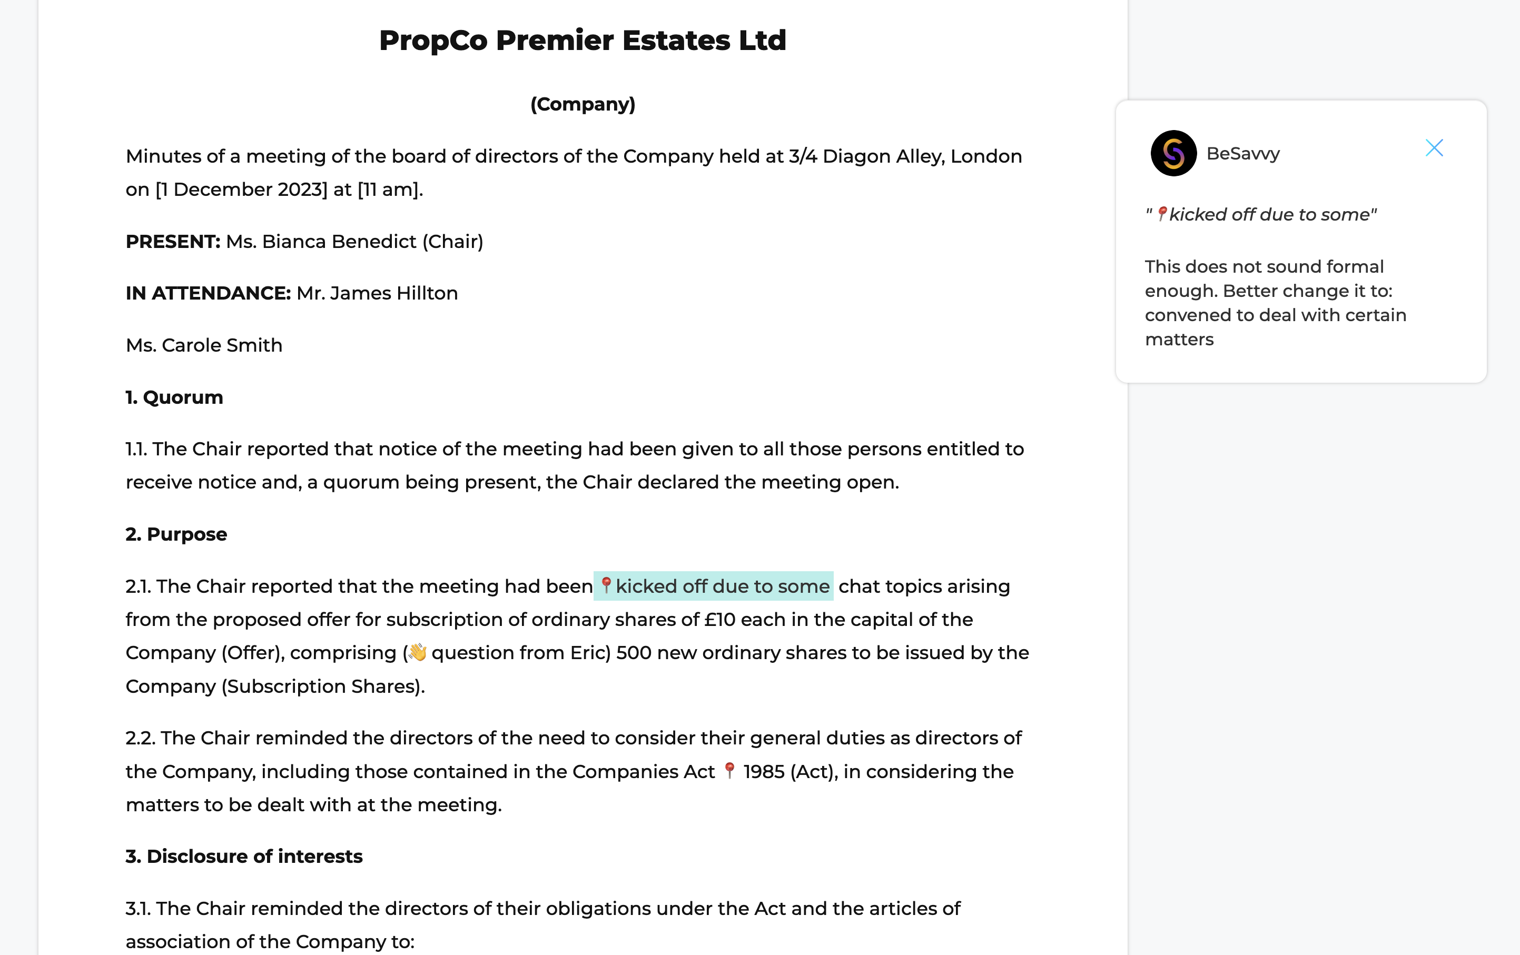Screen dimensions: 1520x955
Task: Close the BeSavvy comment card
Action: [1434, 148]
